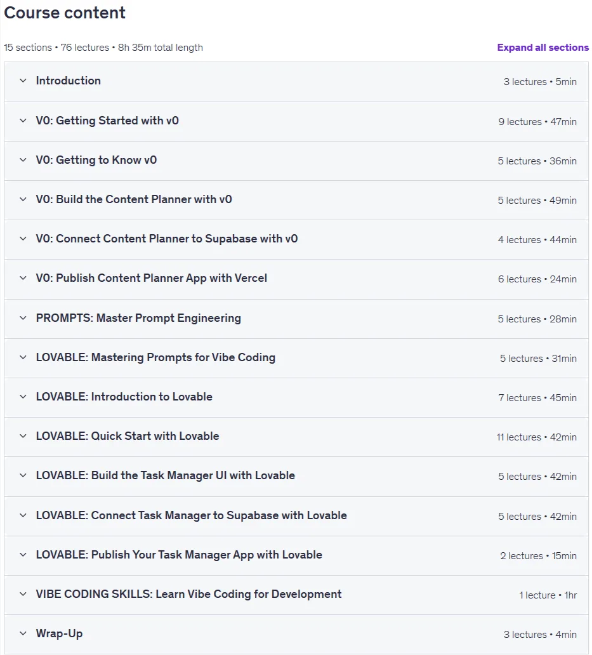
Task: Click the '5 lectures • 49min' label
Action: coord(537,200)
